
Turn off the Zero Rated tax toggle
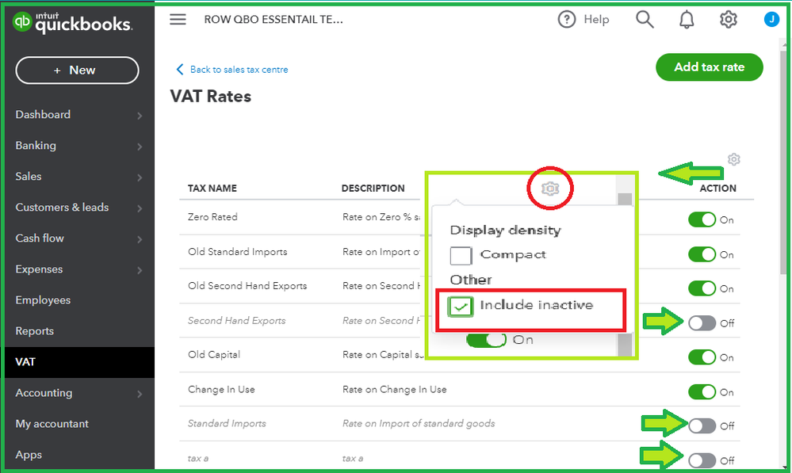click(x=702, y=219)
